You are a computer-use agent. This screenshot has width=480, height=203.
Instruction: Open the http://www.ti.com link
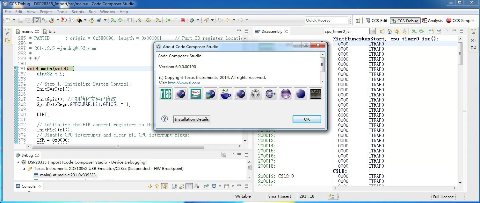click(x=184, y=83)
